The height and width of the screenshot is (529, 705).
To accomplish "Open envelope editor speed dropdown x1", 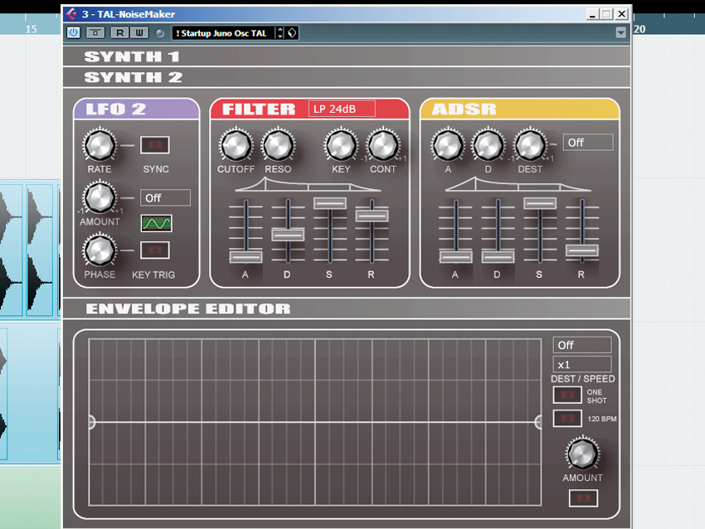I will [x=582, y=365].
